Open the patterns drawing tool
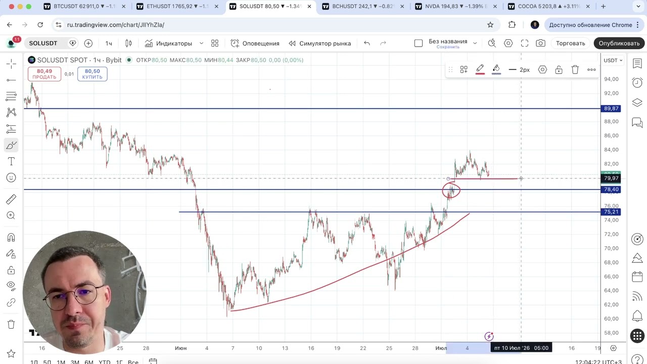 tap(11, 112)
